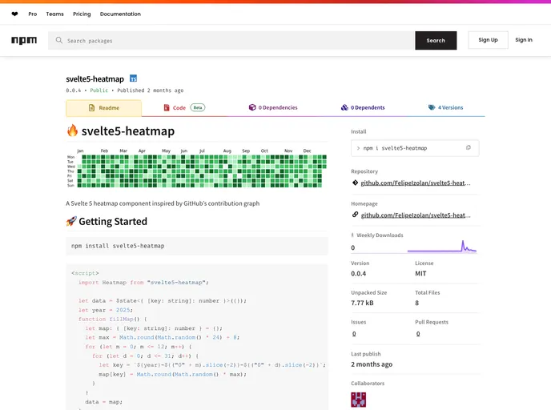
Task: Click the '2 months ago' last publish value
Action: (372, 364)
